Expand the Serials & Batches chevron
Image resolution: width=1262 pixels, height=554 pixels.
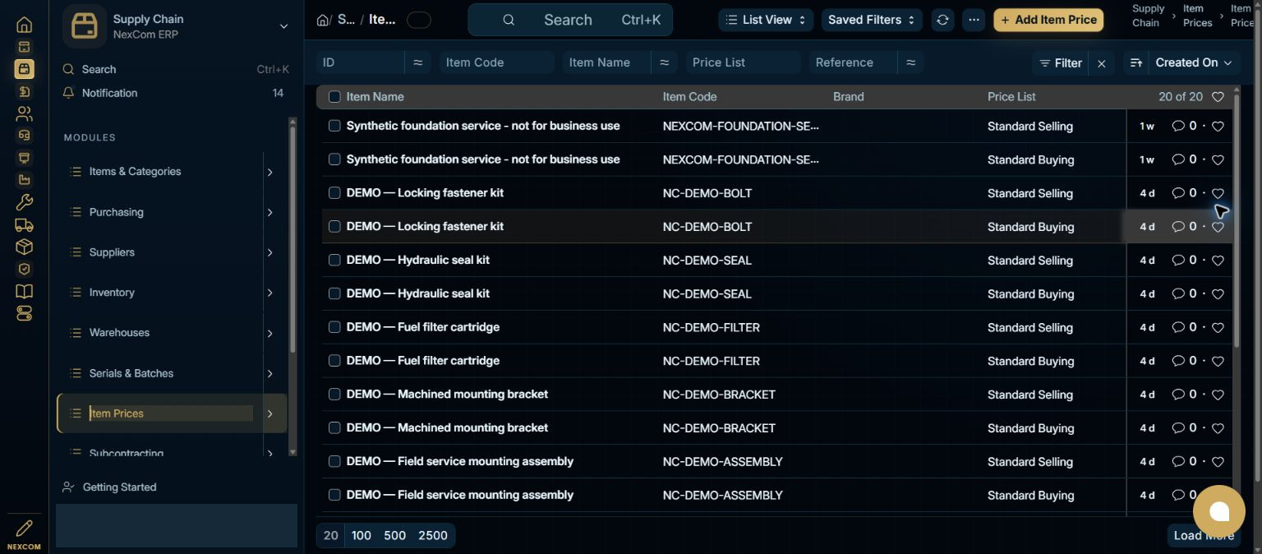pos(269,373)
